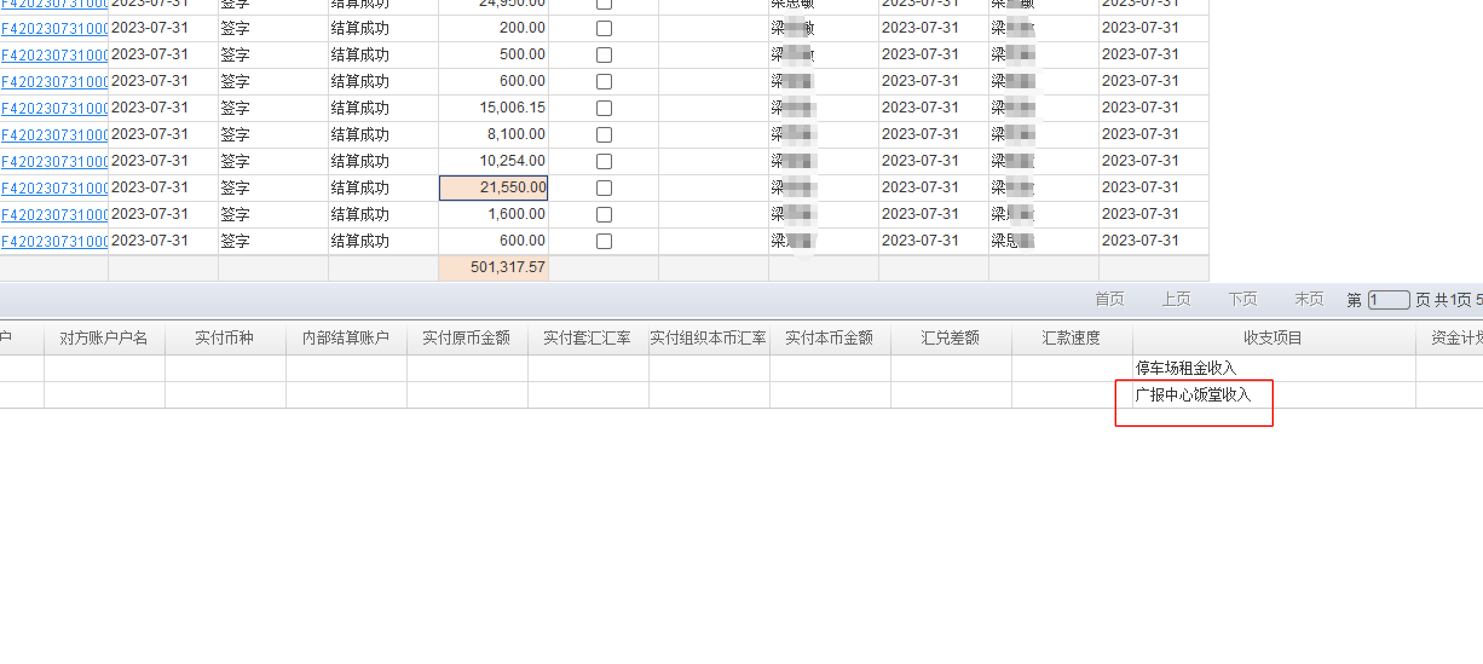Click the 实付原币金额 column header
Screen dimensions: 1483x664
pos(467,338)
